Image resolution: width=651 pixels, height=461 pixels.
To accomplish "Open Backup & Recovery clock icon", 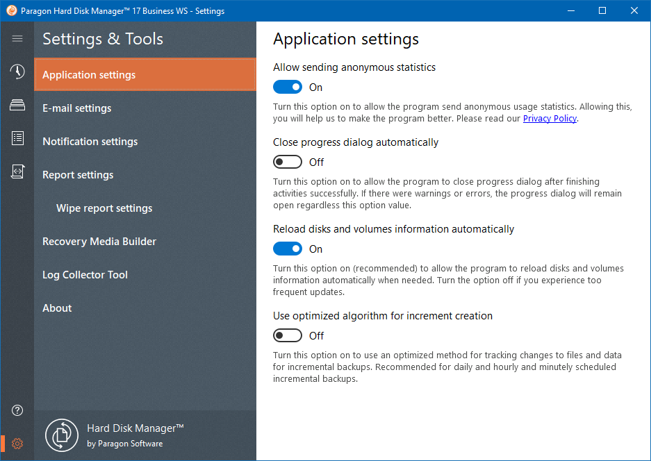I will [17, 72].
